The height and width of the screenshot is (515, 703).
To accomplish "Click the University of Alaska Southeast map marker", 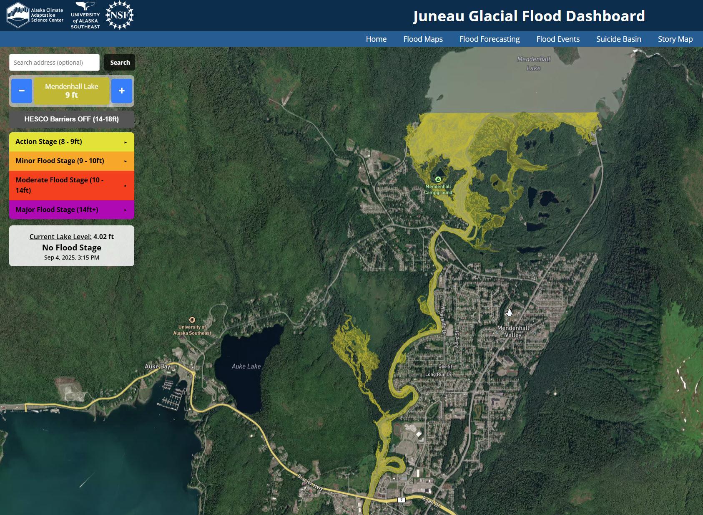I will 192,320.
